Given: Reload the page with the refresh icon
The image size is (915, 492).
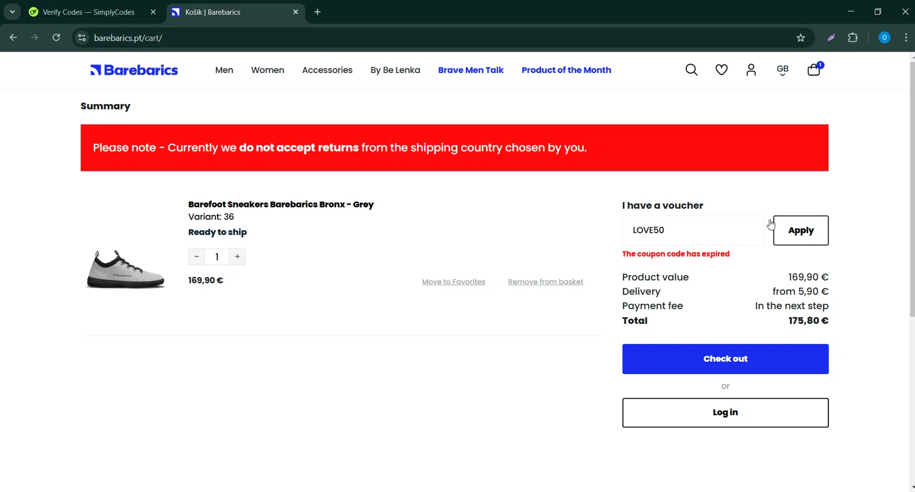Looking at the screenshot, I should (x=56, y=38).
